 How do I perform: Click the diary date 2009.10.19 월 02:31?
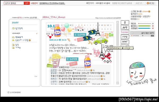[58, 40]
